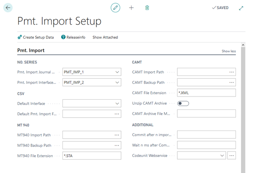Viewport: 263px width, 173px height.
Task: Open MT940 Backup Path ellipsis lookup
Action: [117, 145]
